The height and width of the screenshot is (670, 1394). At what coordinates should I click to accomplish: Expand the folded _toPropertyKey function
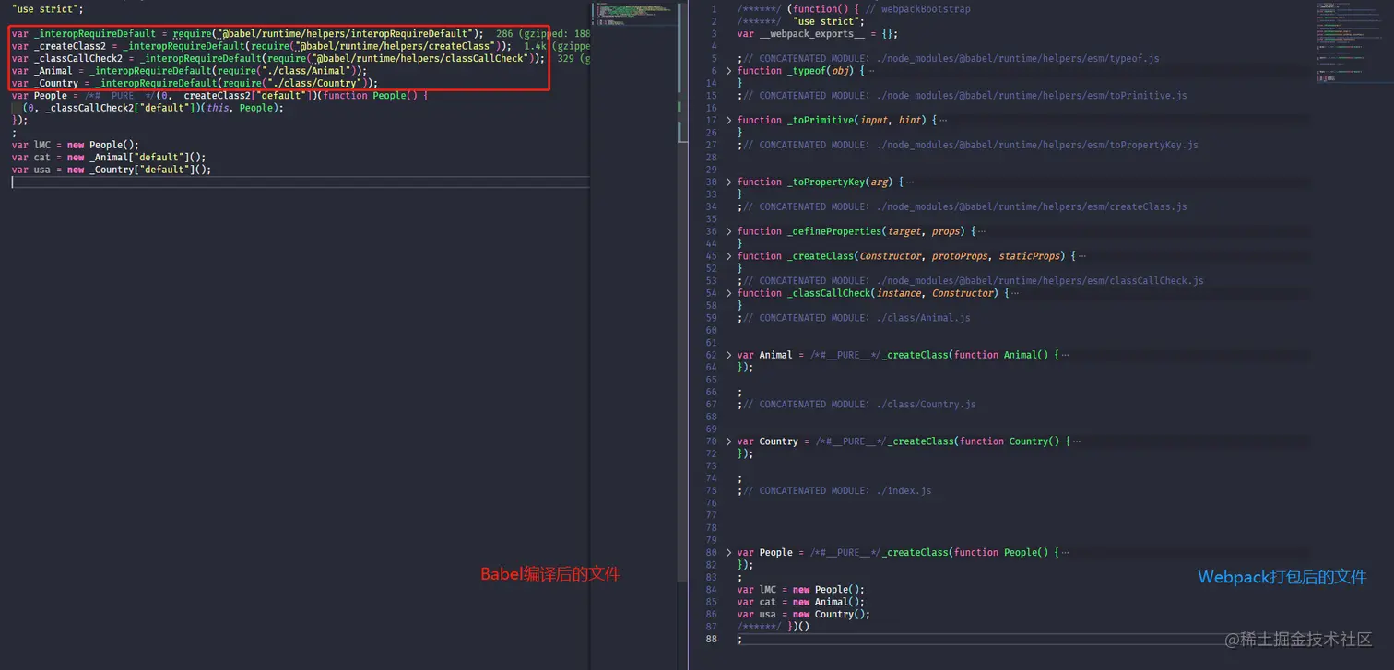tap(729, 182)
